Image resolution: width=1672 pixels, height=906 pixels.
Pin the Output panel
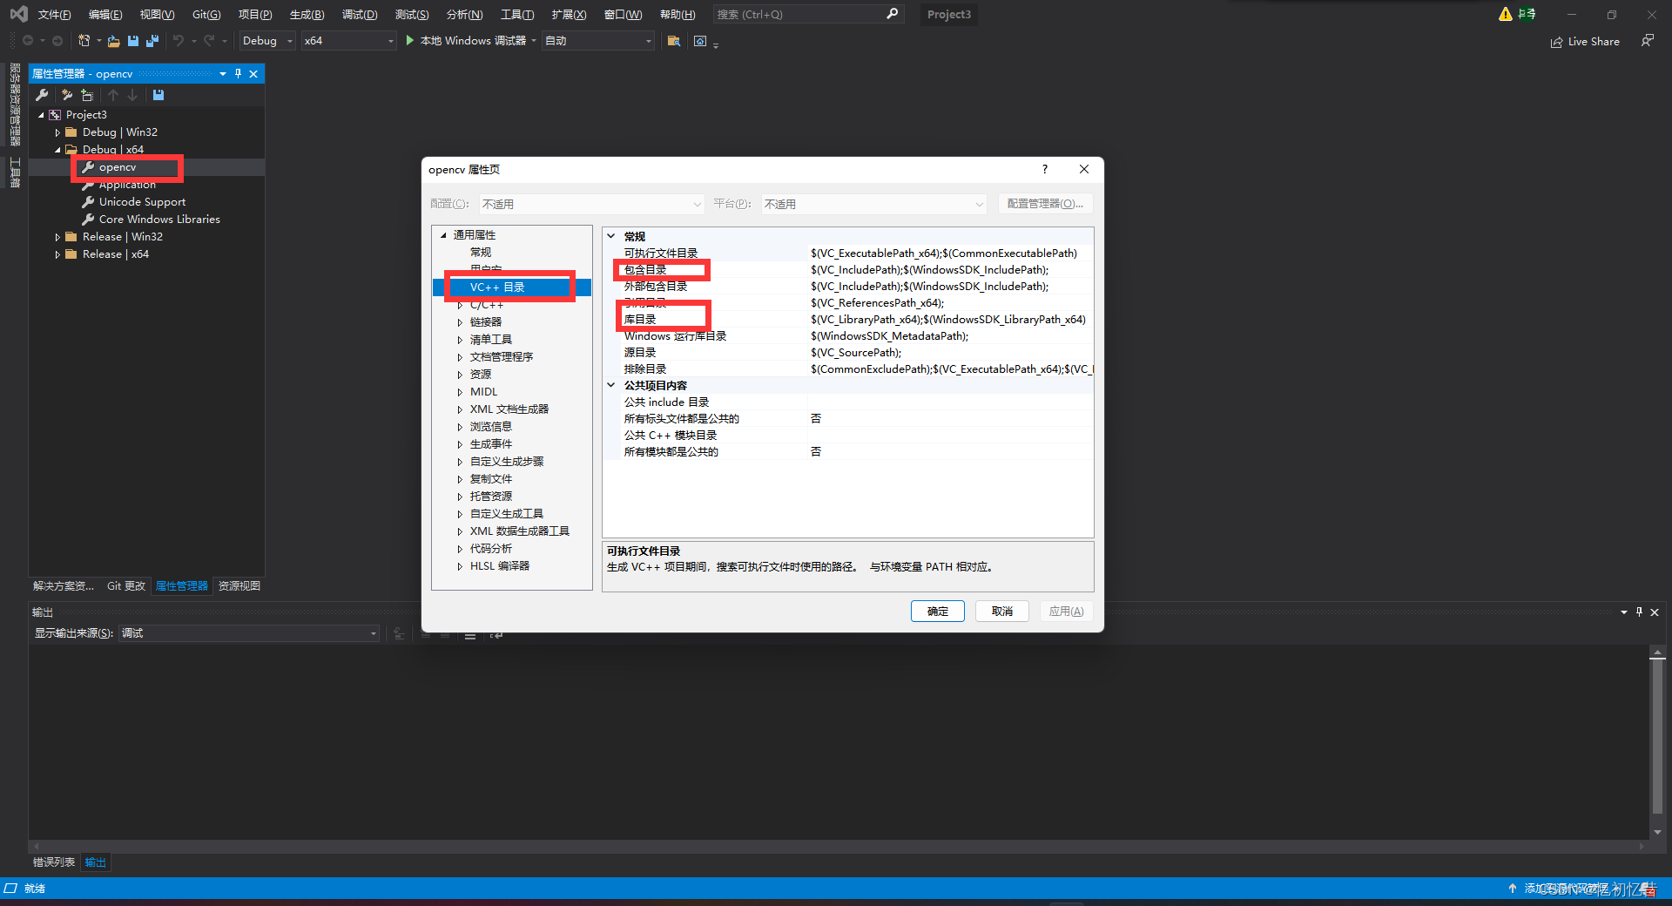(x=1639, y=612)
